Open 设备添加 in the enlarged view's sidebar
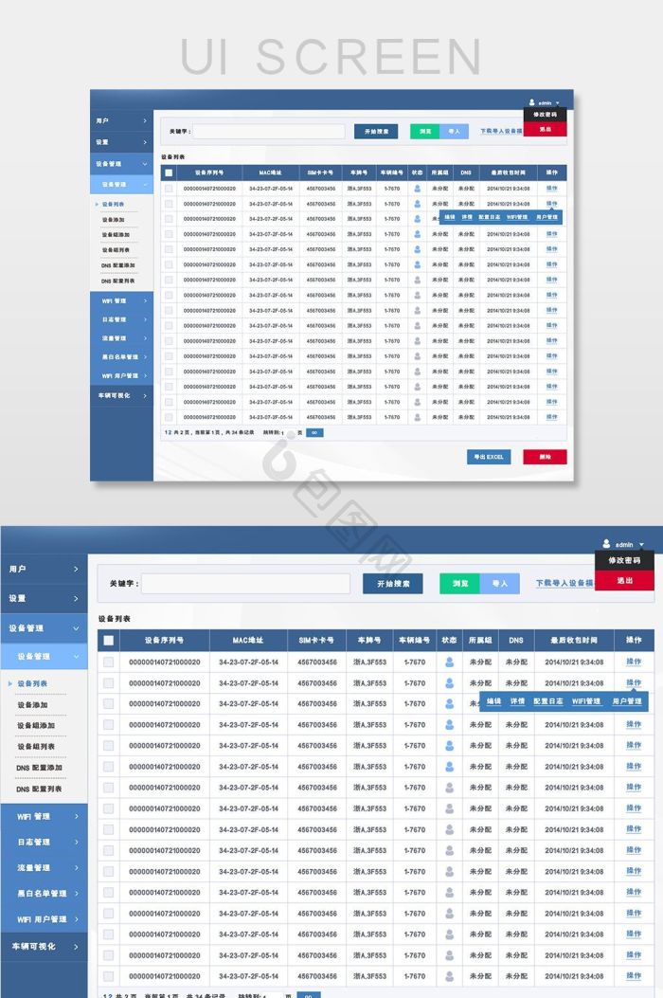The height and width of the screenshot is (998, 663). click(32, 704)
